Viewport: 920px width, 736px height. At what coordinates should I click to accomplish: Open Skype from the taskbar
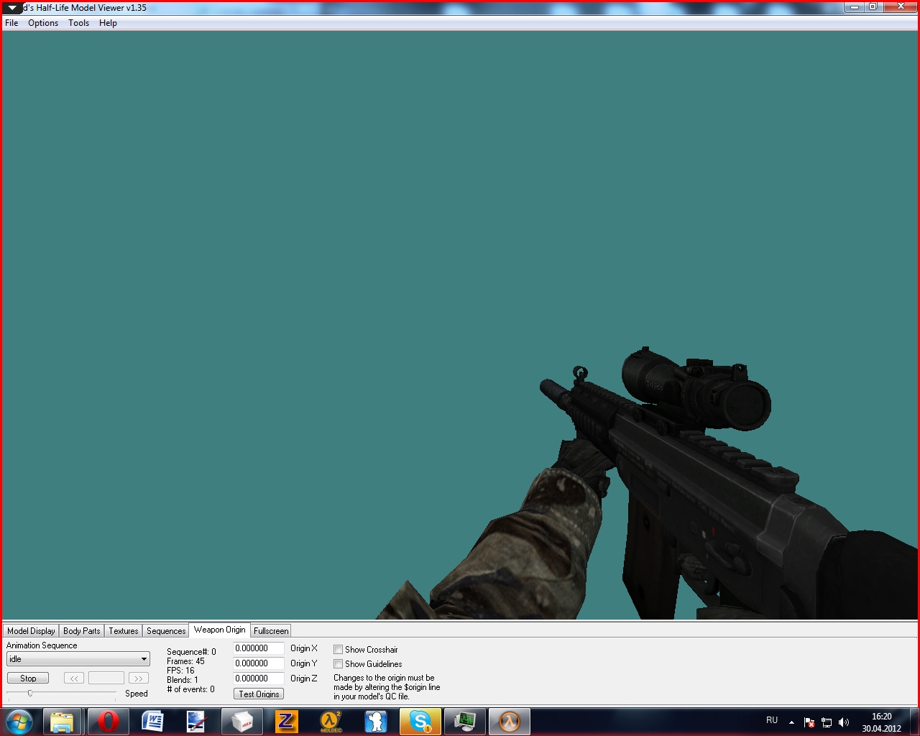tap(420, 721)
